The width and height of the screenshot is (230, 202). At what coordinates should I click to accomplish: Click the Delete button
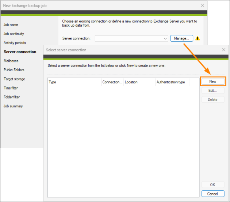coord(213,100)
